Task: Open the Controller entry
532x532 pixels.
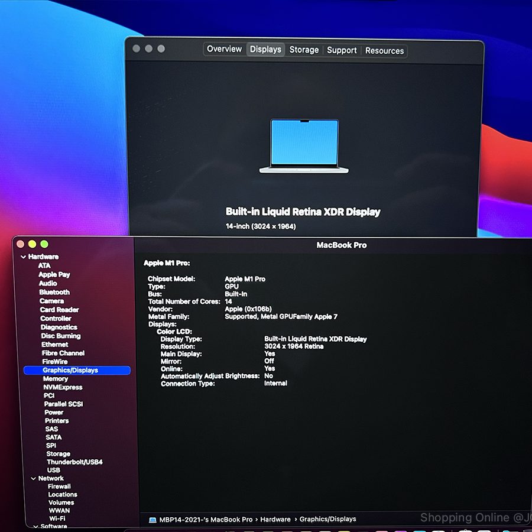Action: (56, 319)
